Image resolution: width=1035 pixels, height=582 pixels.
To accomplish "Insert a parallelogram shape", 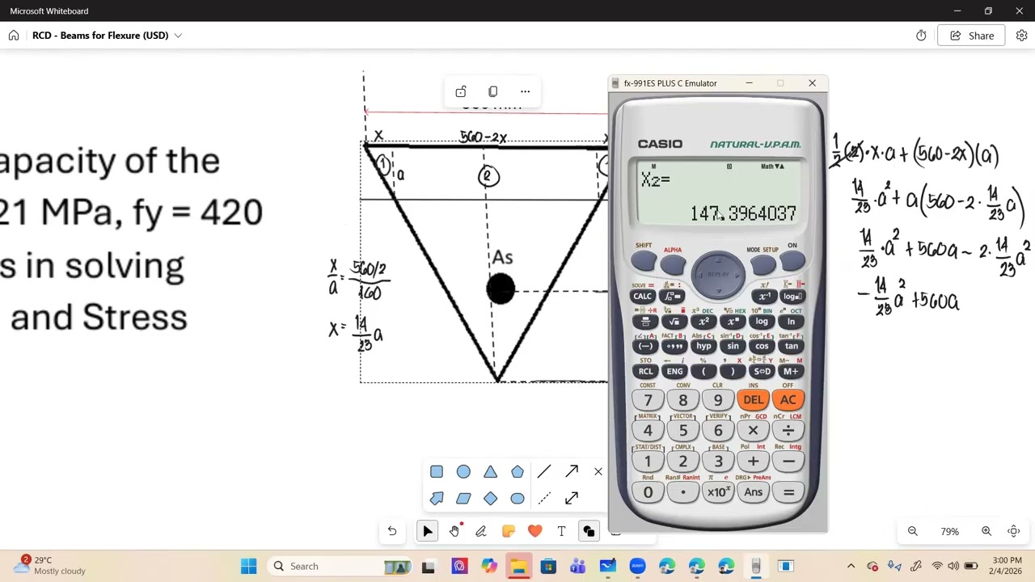I will click(x=463, y=498).
